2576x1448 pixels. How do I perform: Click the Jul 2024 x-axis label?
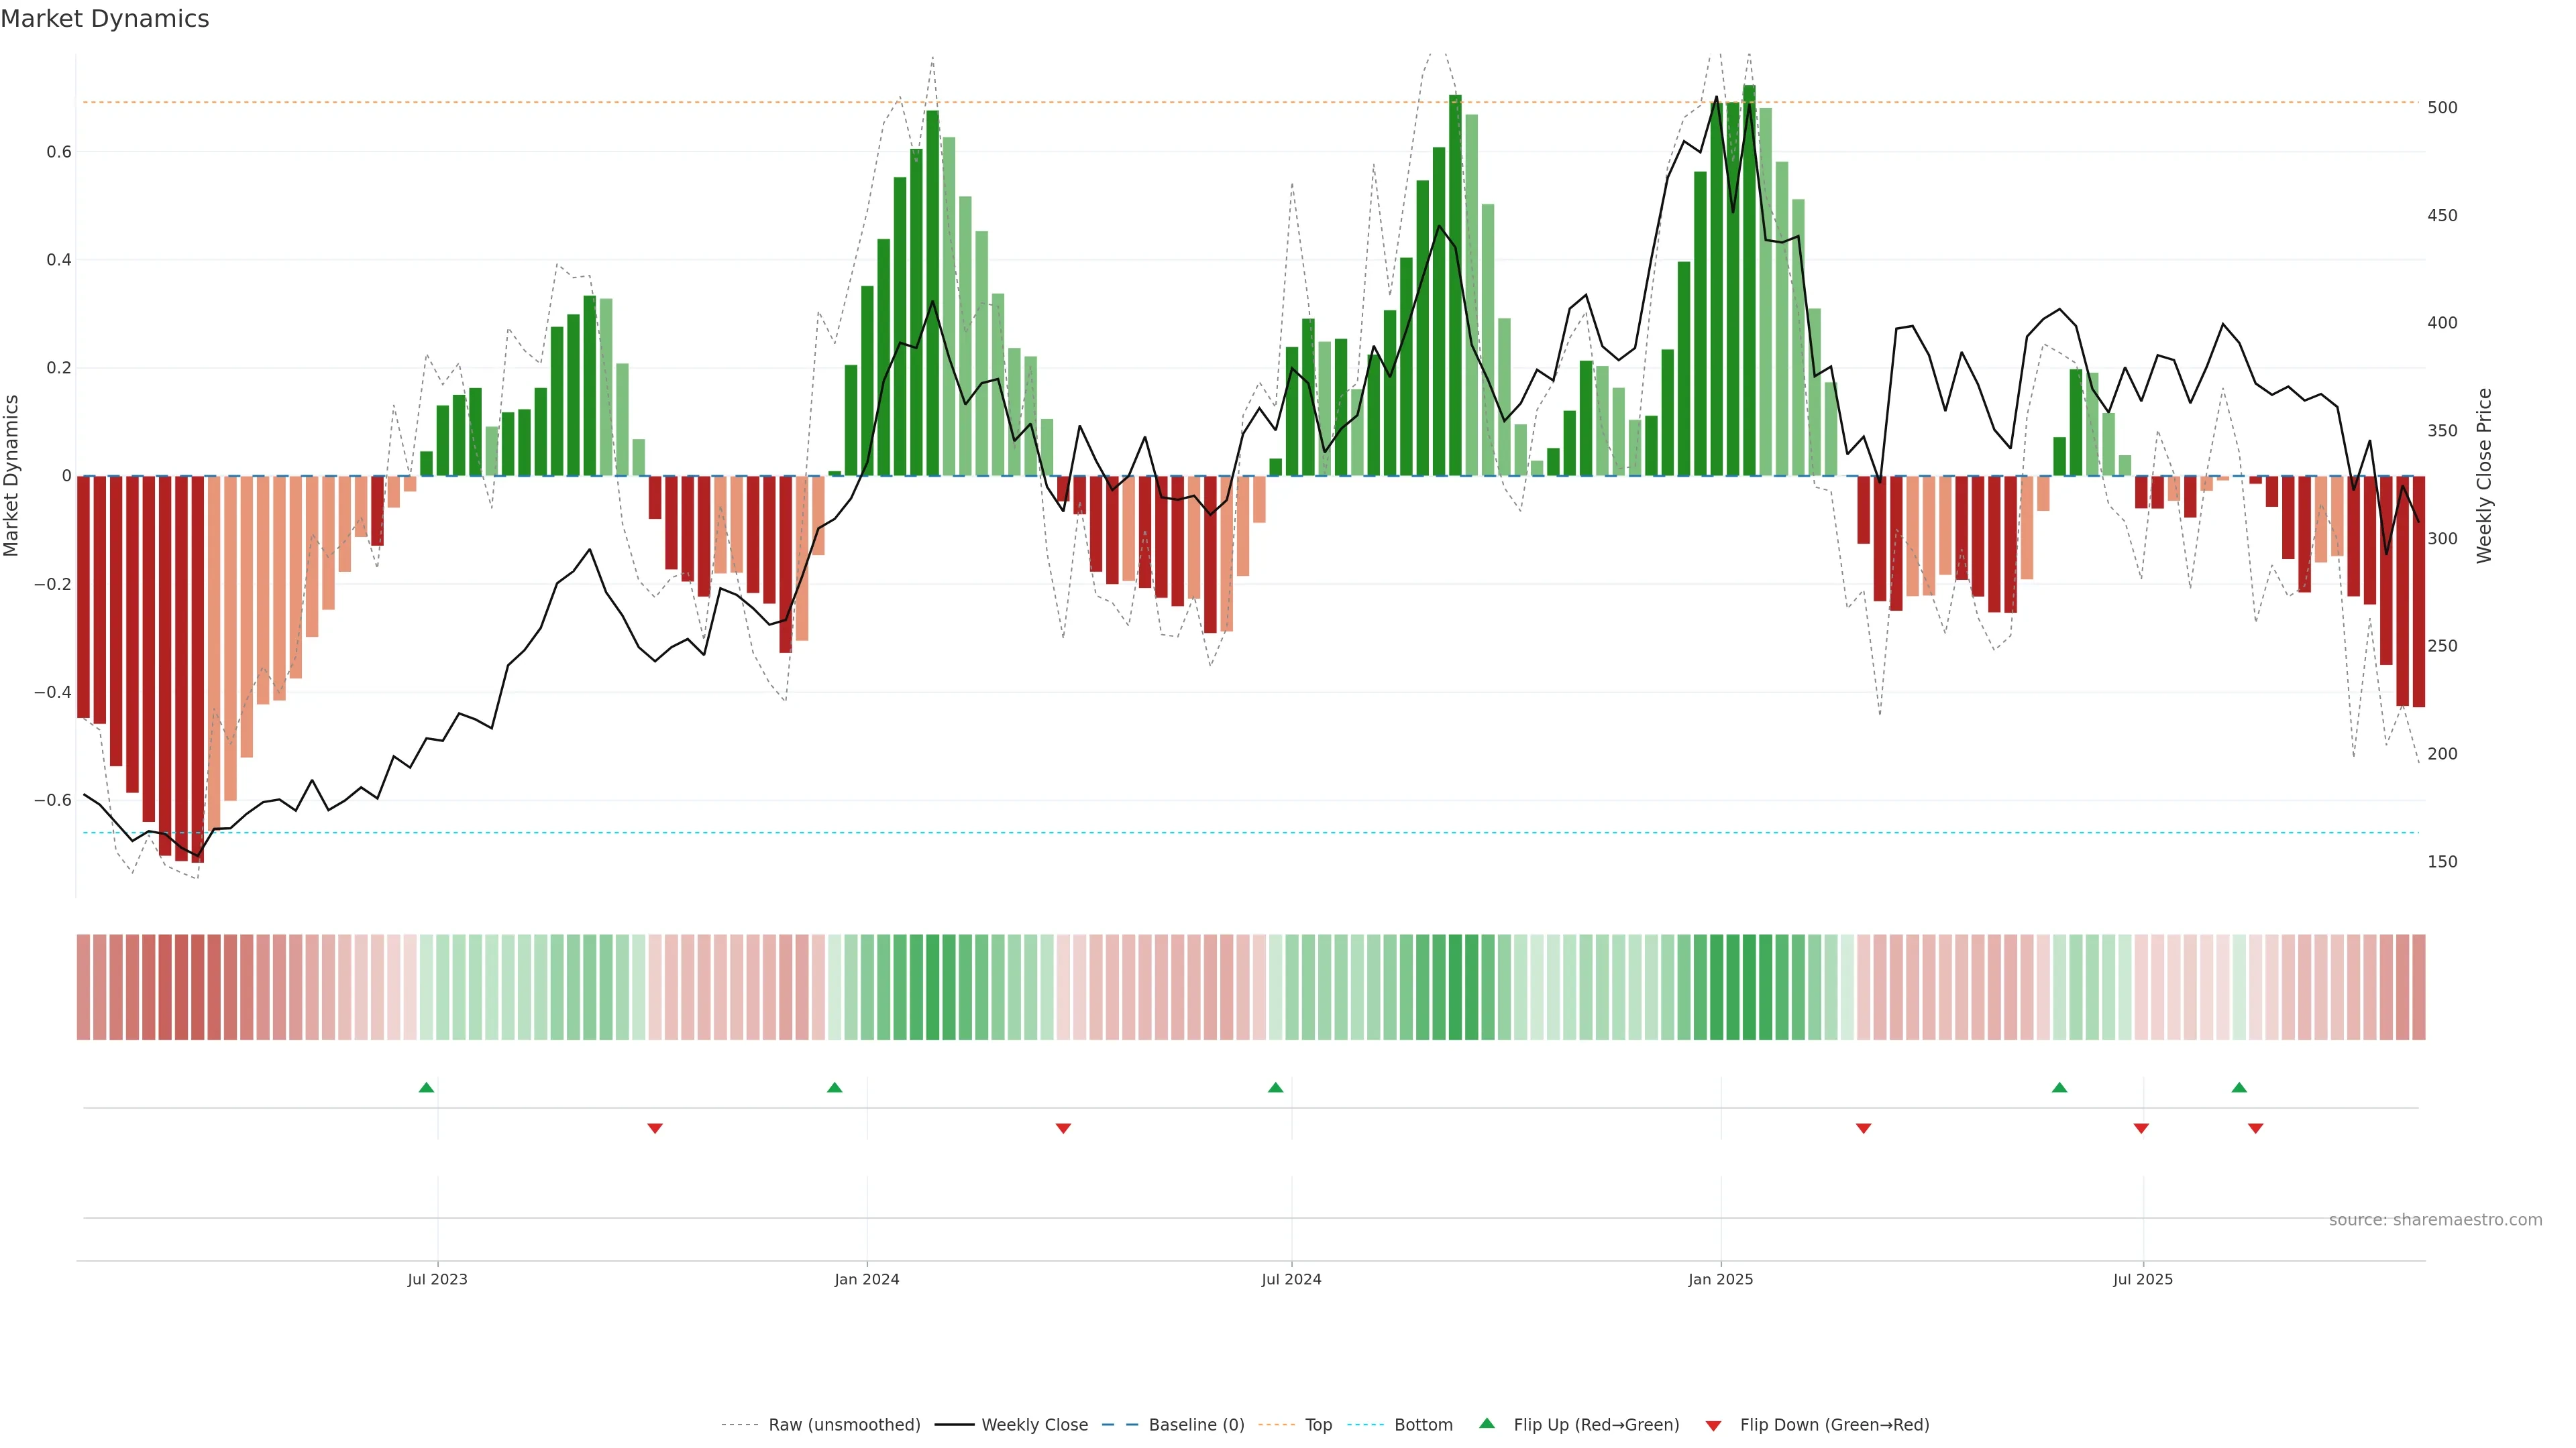(1291, 1279)
